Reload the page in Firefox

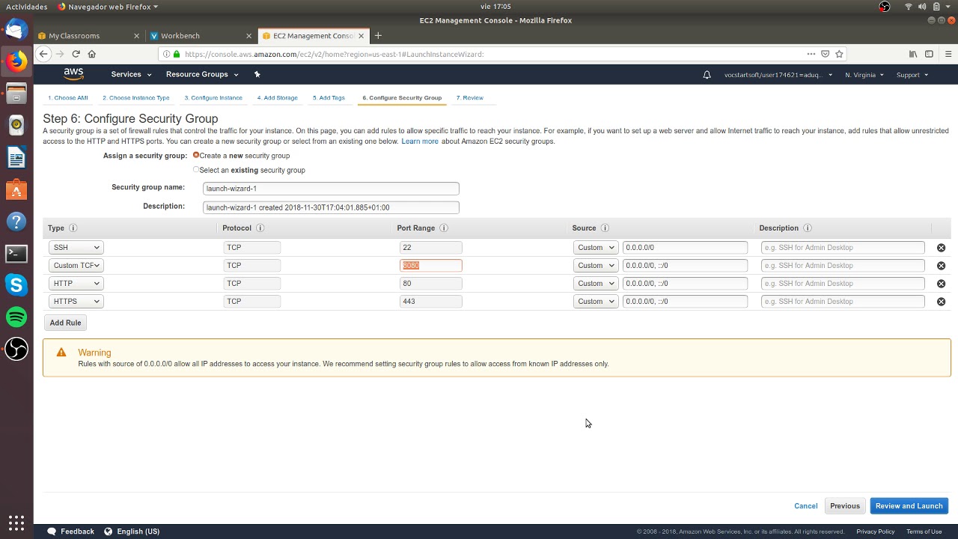[76, 54]
